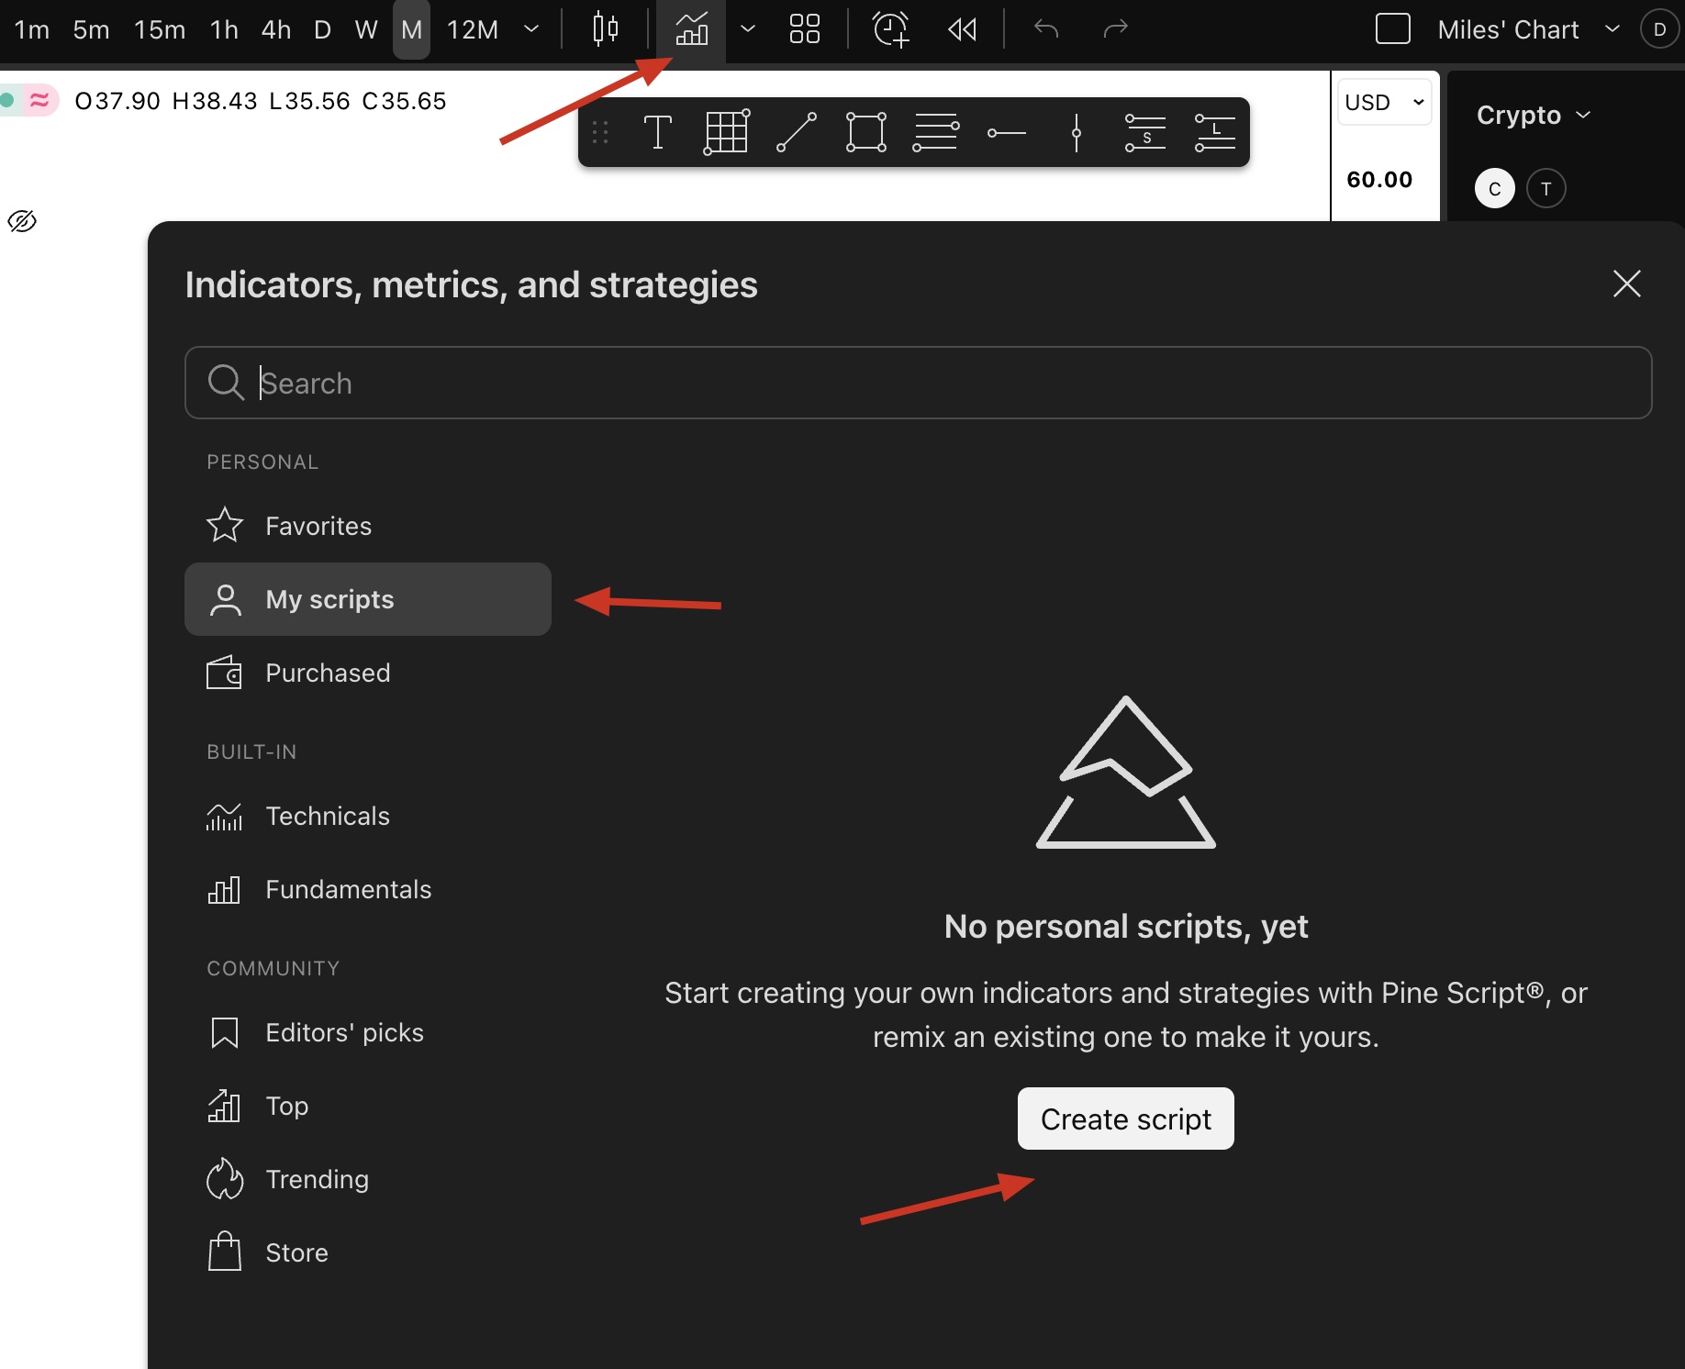Screen dimensions: 1685x1369
Task: Click the Pine Script triangle logo
Action: coord(1126,772)
